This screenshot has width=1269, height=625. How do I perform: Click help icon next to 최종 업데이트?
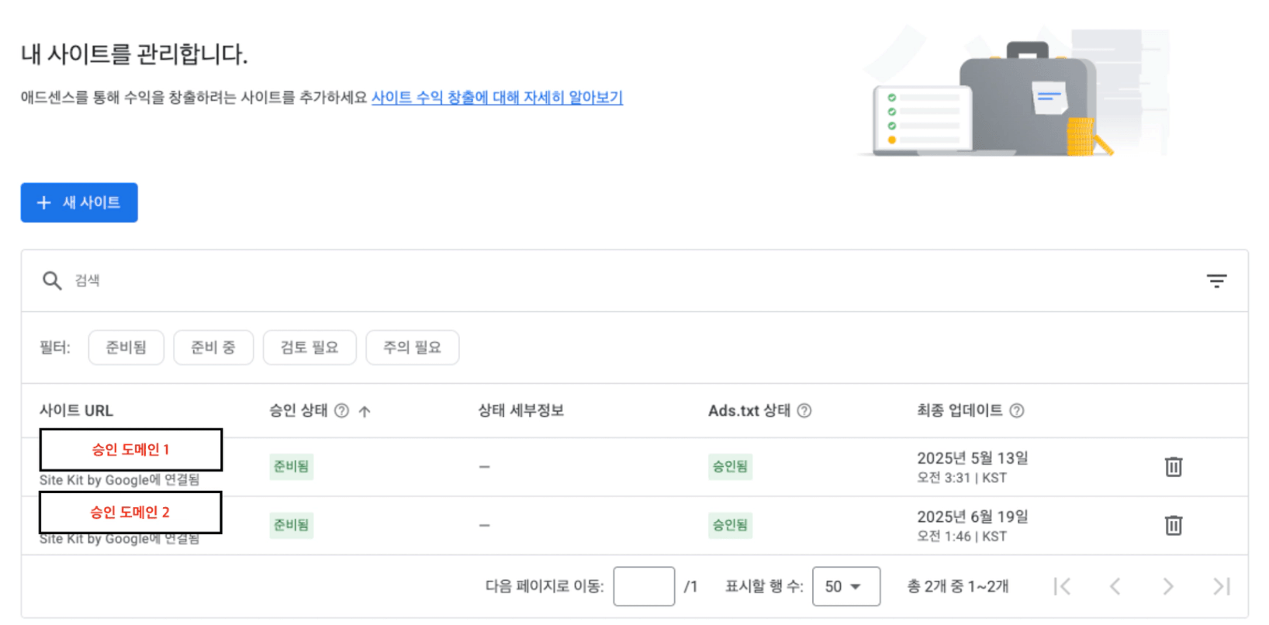click(1017, 411)
